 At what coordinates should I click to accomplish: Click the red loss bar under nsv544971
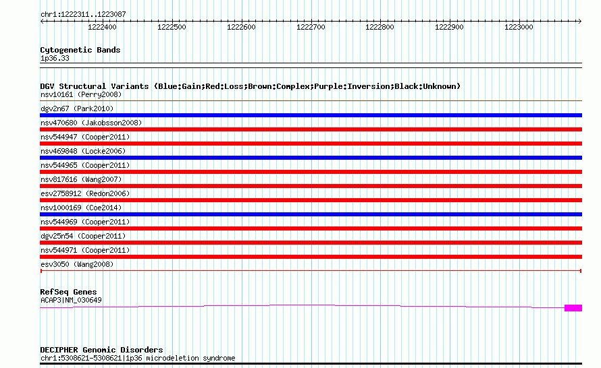coord(311,257)
